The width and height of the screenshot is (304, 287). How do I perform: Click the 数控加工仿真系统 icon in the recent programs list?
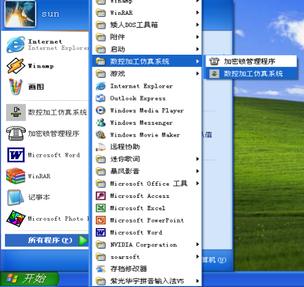click(16, 112)
